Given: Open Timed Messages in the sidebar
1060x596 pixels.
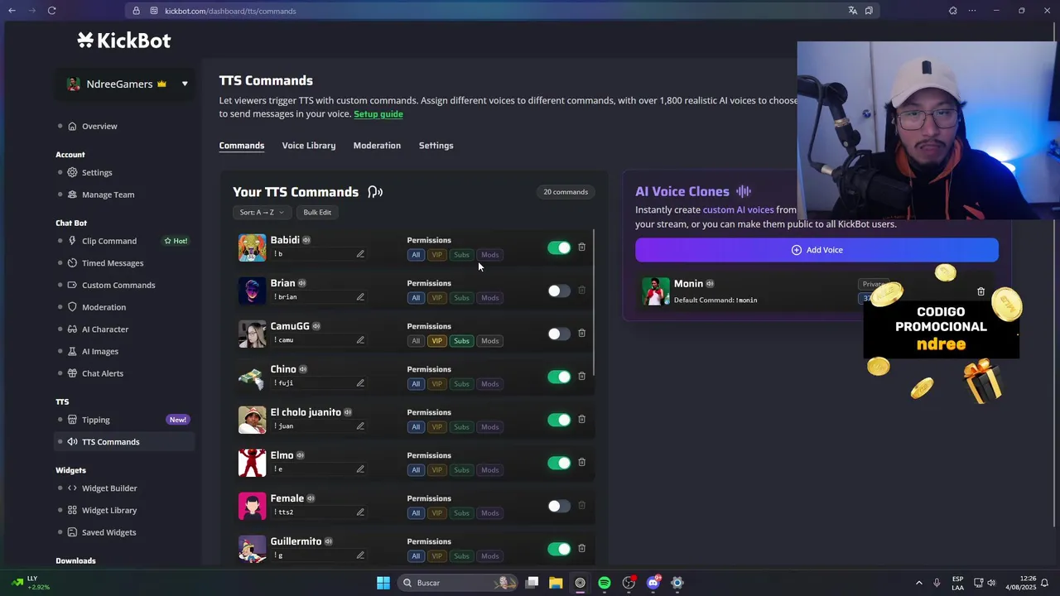Looking at the screenshot, I should coord(113,263).
